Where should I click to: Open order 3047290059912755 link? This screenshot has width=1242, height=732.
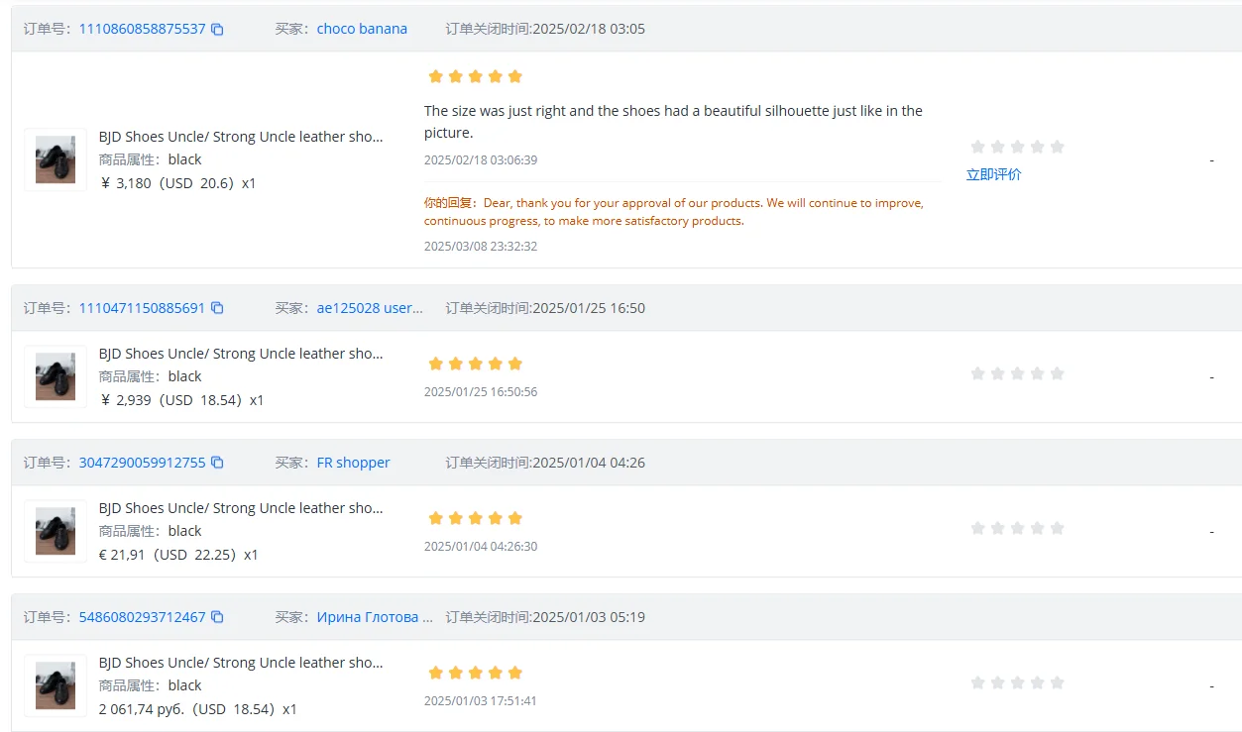tap(142, 463)
